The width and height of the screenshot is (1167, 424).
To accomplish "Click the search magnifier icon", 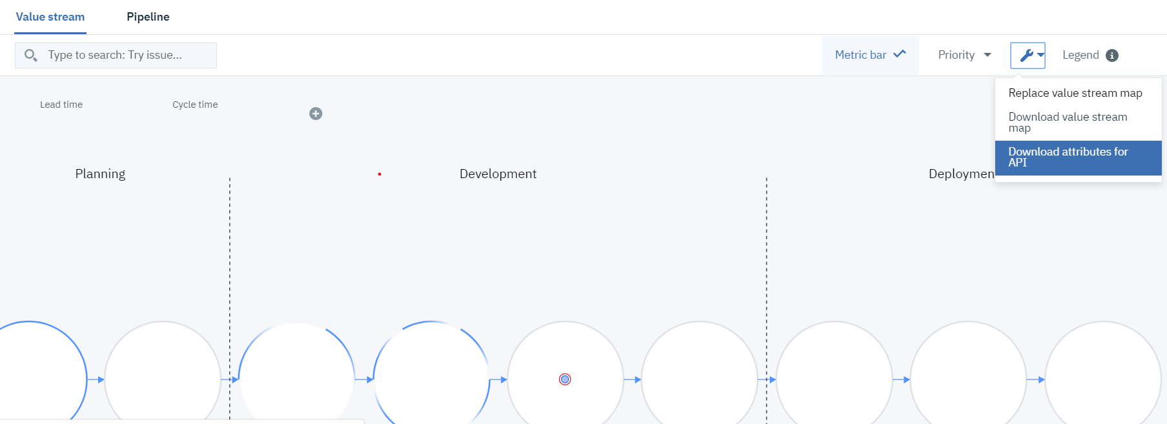I will coord(30,56).
